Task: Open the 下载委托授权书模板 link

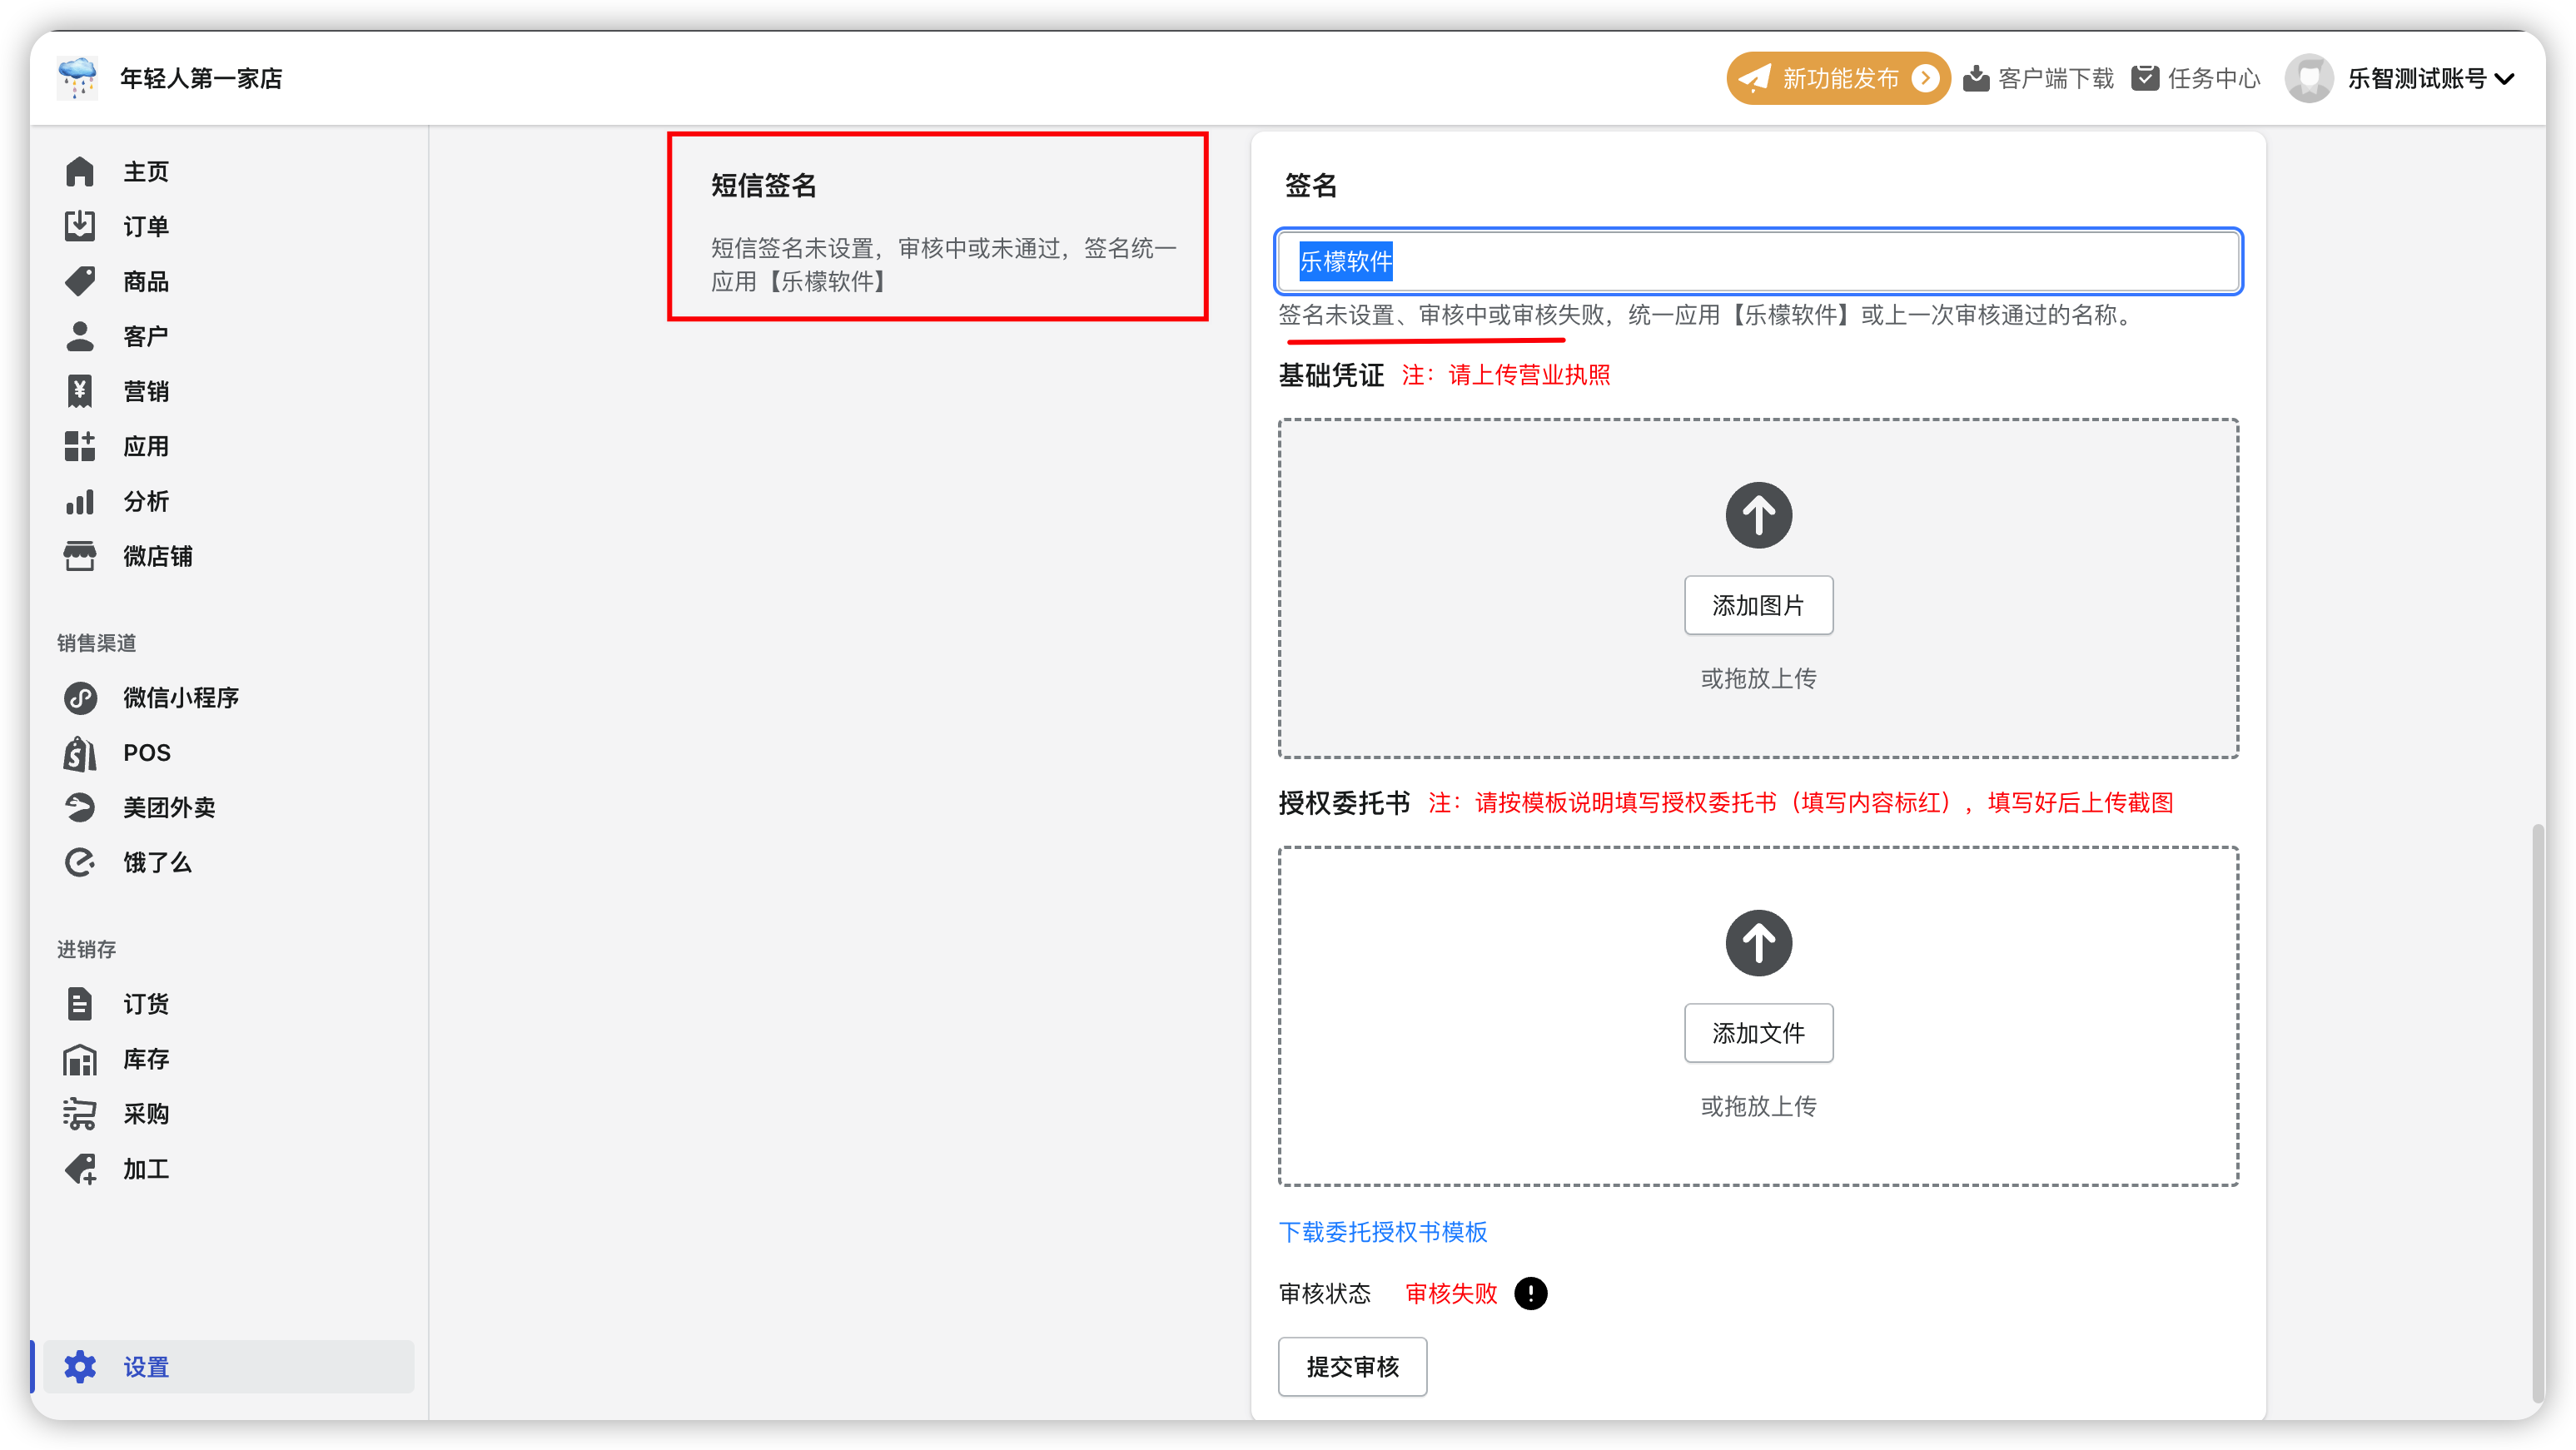Action: 1382,1232
